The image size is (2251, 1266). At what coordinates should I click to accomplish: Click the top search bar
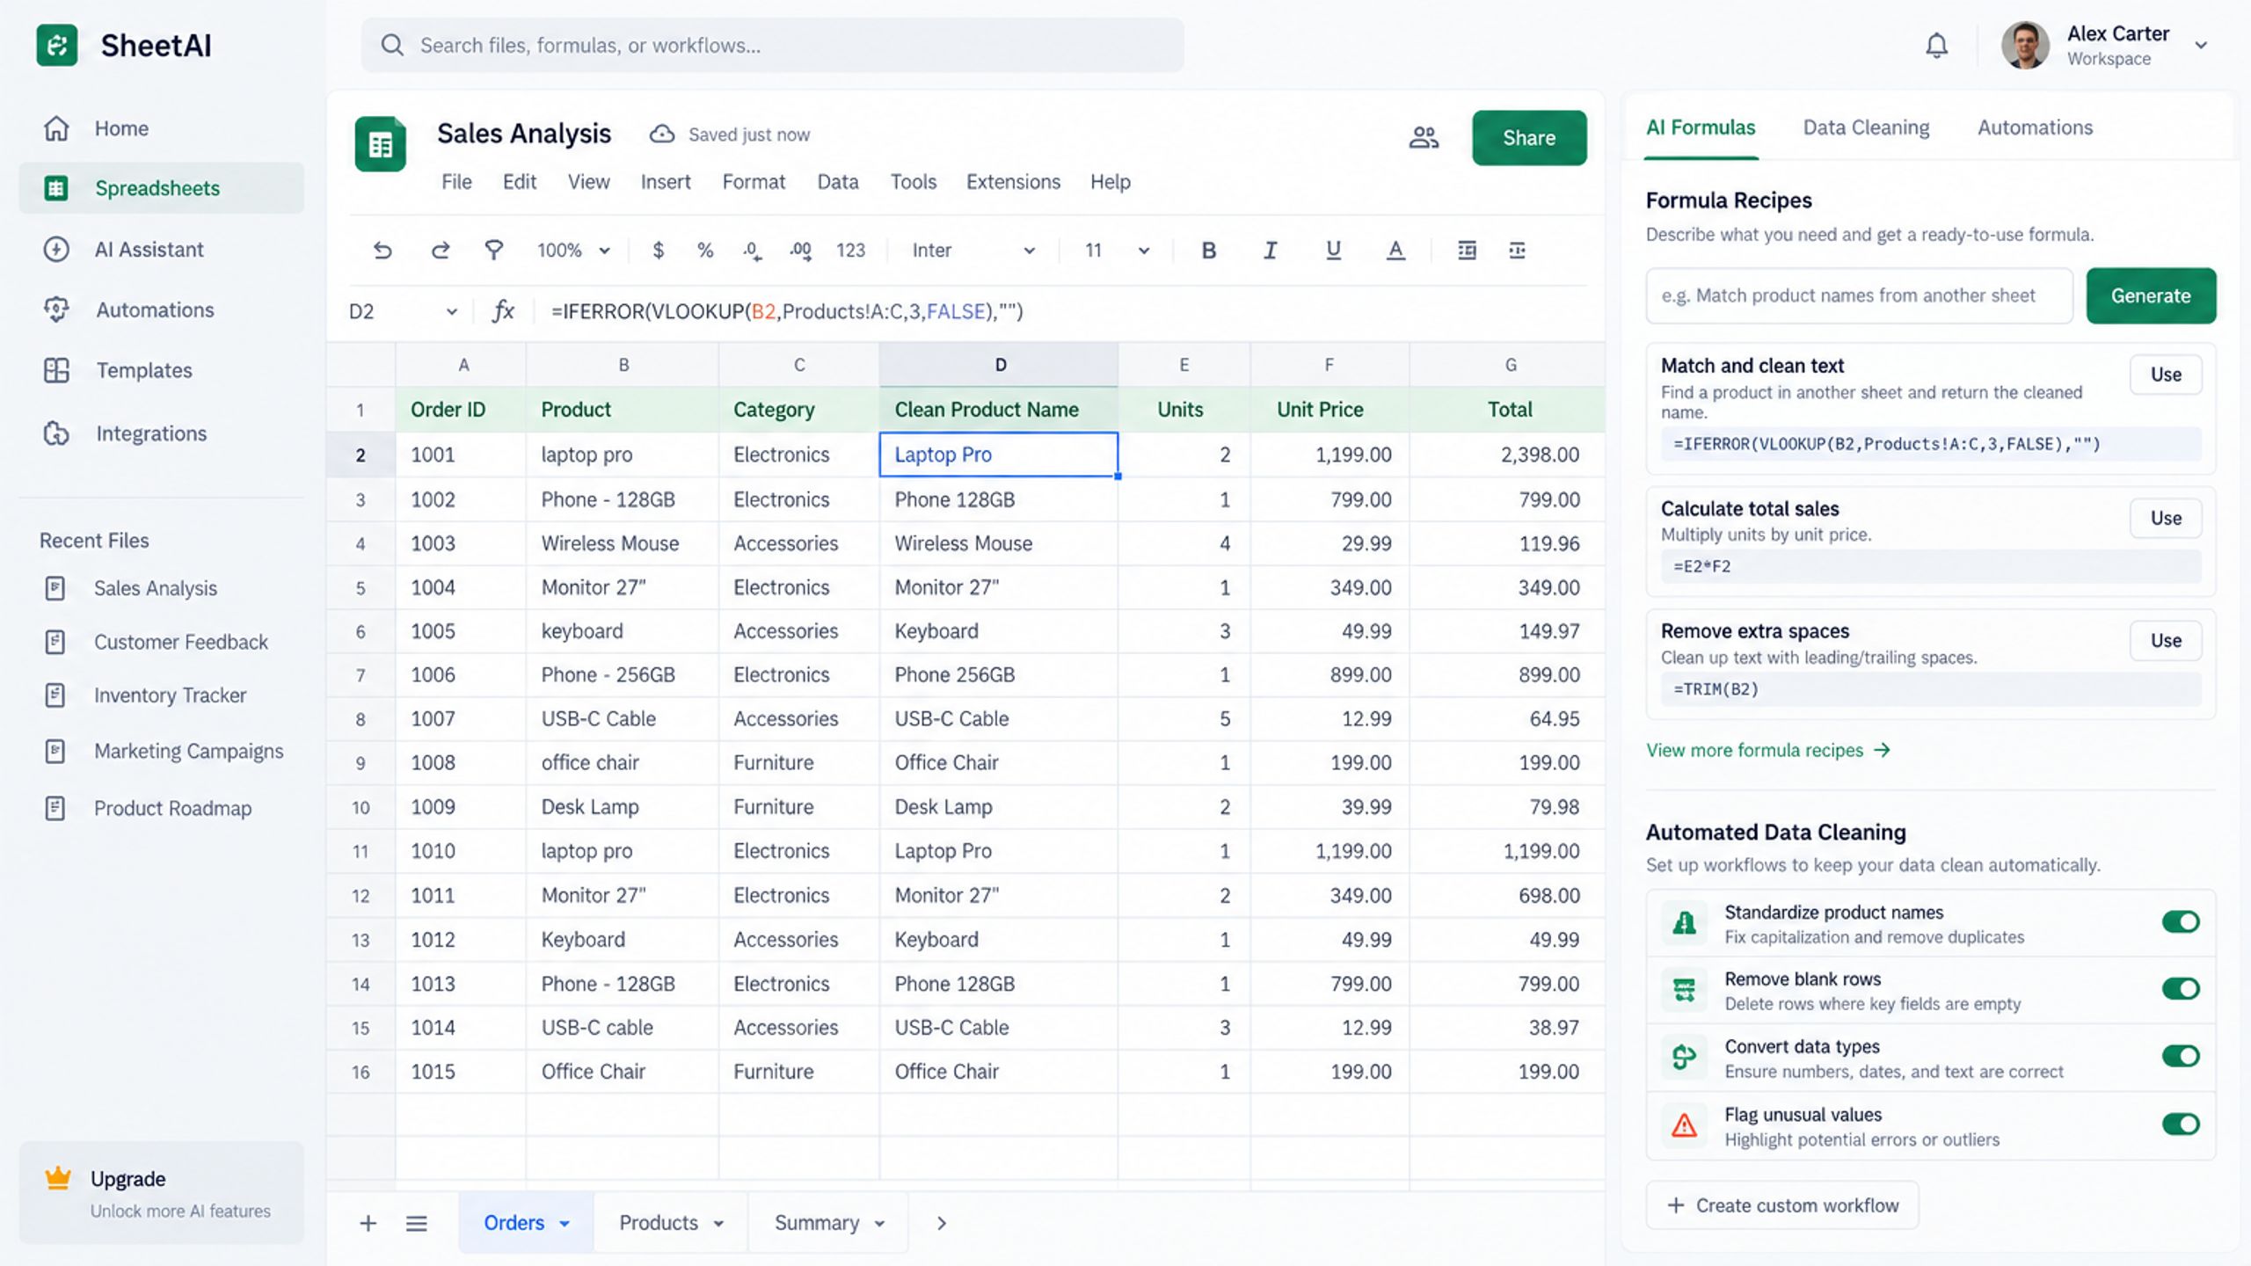[772, 46]
